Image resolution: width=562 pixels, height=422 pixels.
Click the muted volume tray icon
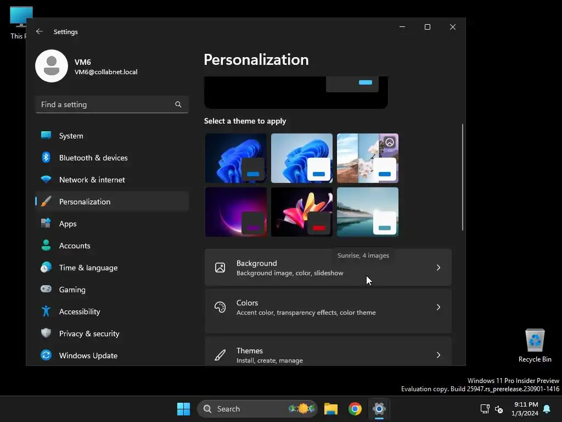pyautogui.click(x=498, y=409)
